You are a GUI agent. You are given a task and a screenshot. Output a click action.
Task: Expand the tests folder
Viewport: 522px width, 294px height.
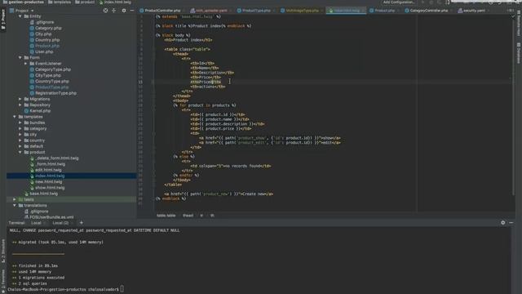(15, 199)
